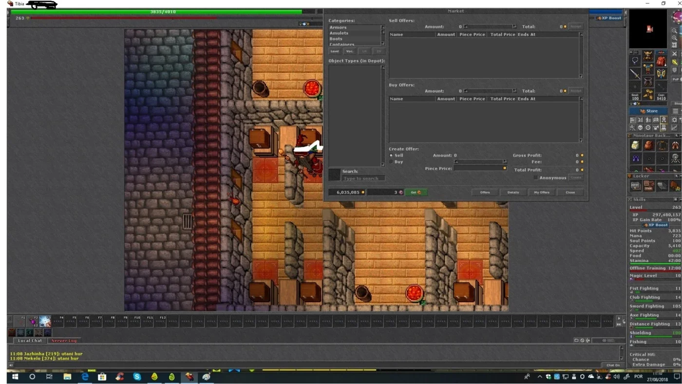Select the brown backpack in Minotaur Backpack
Screen dimensions: 682x384
[648, 145]
